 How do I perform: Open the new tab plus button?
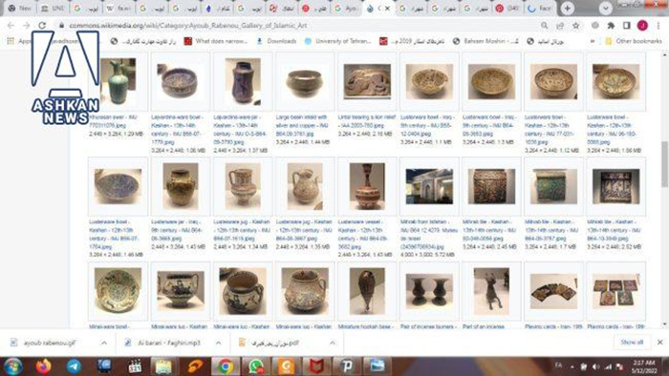[x=567, y=8]
